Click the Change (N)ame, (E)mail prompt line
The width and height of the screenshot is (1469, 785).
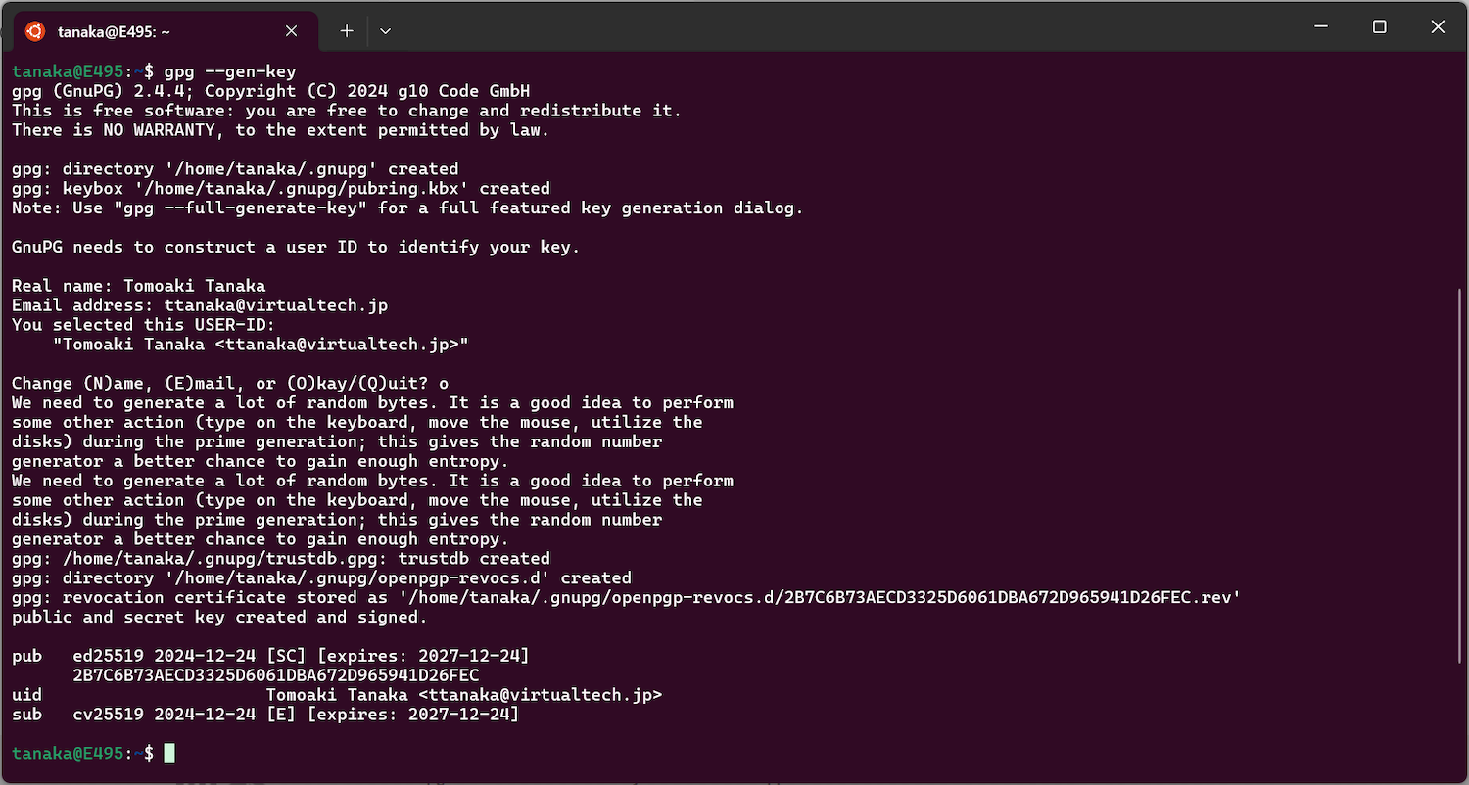click(230, 383)
